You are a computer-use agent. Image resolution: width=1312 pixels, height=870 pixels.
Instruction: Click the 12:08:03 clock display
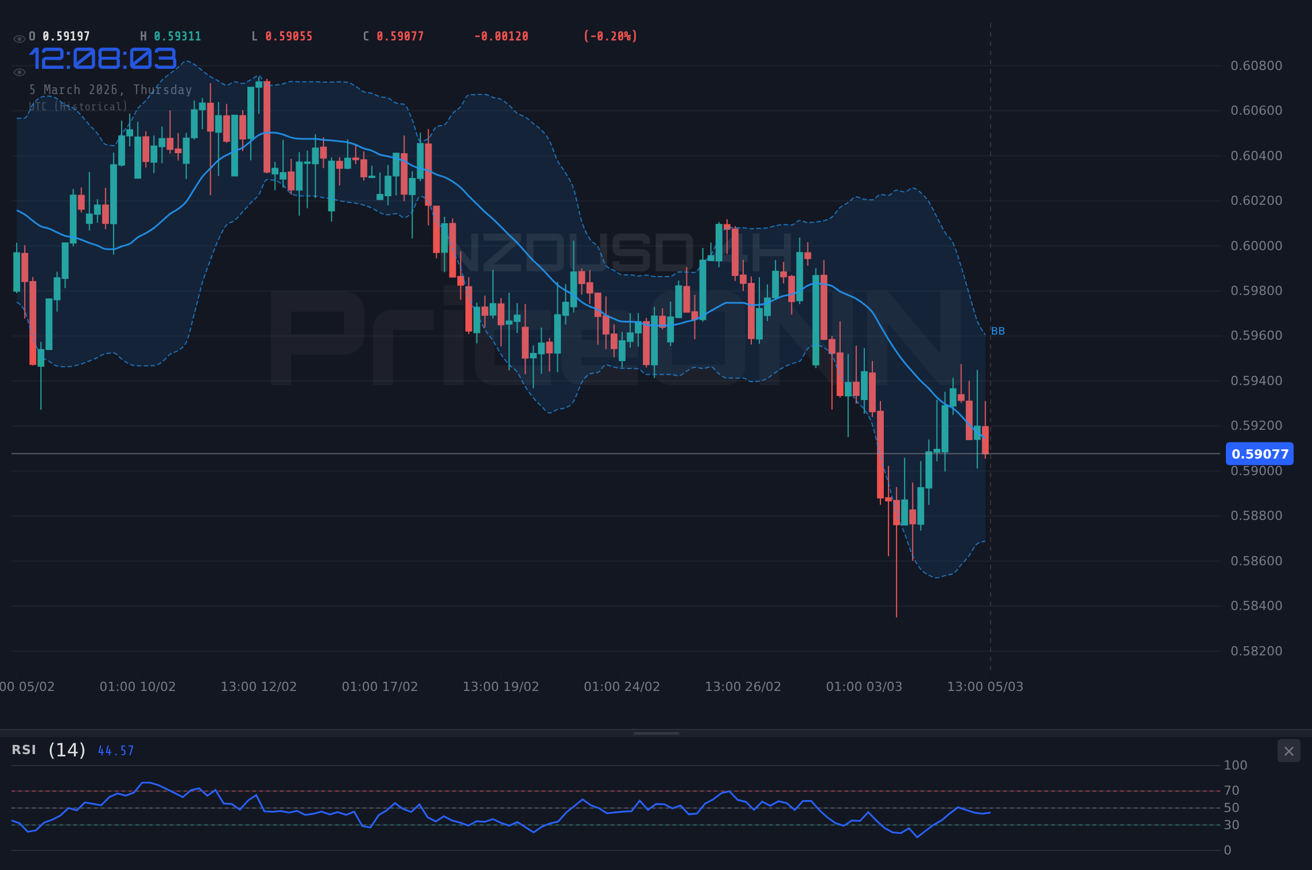coord(103,59)
